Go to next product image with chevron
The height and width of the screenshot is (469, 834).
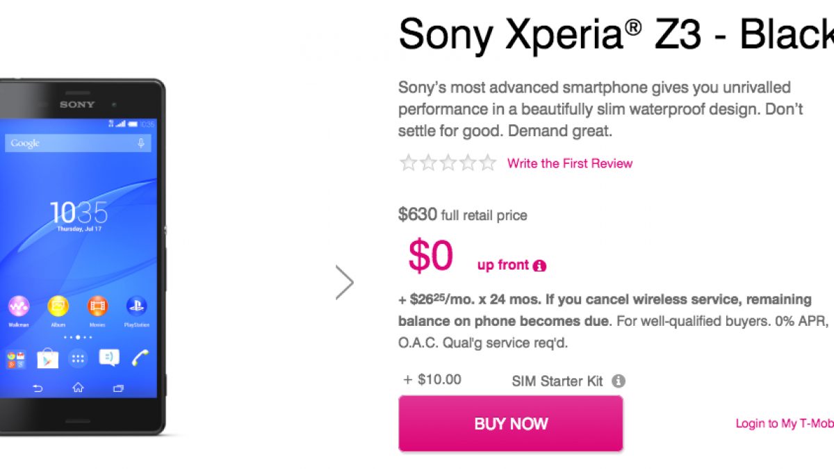pyautogui.click(x=345, y=282)
